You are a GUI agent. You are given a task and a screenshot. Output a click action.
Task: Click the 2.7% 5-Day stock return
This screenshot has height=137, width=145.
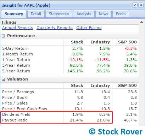[78, 48]
